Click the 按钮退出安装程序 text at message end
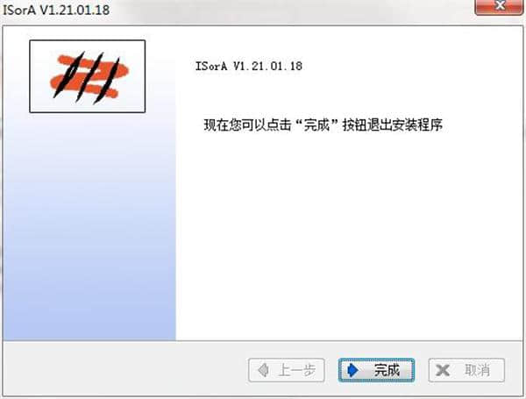 [393, 125]
